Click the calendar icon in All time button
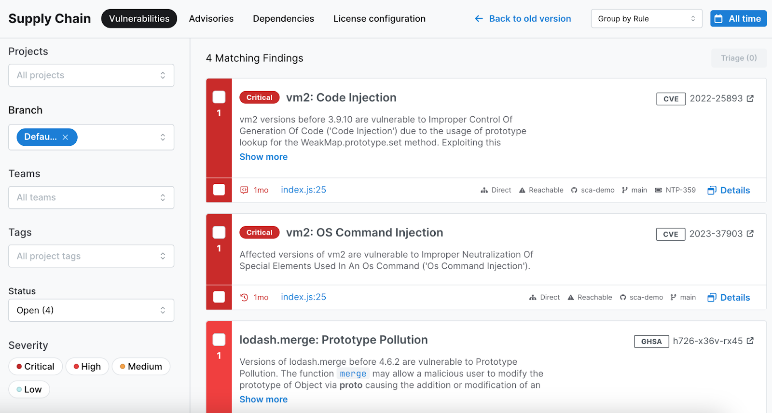This screenshot has width=772, height=413. click(x=718, y=19)
